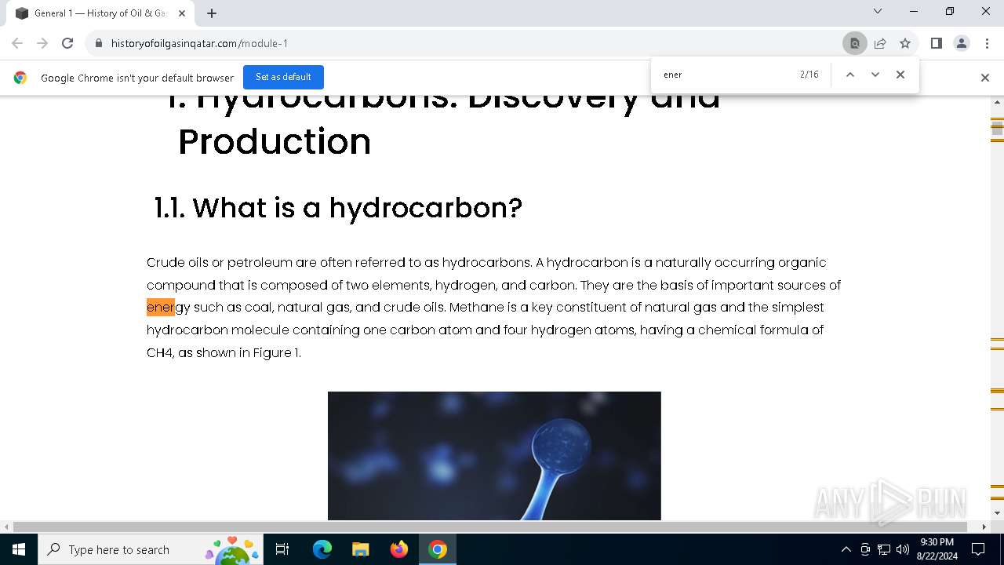Open the Windows notification center
The image size is (1004, 565).
(978, 549)
